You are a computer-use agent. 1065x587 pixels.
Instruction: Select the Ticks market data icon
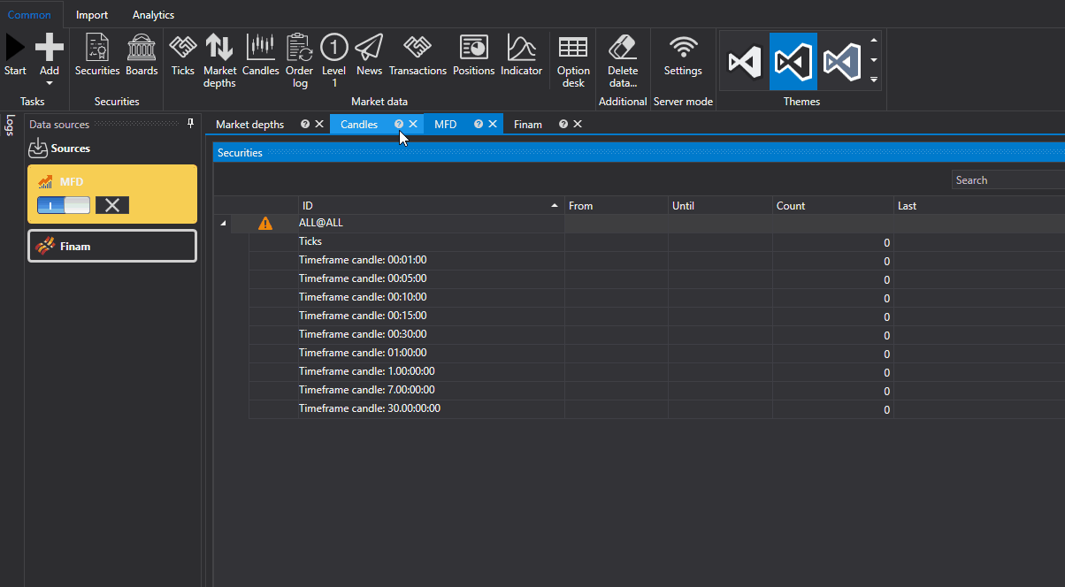[183, 48]
